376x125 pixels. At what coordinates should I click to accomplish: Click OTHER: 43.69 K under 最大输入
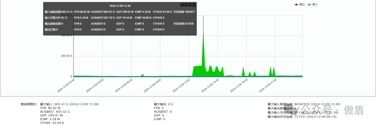point(52,123)
